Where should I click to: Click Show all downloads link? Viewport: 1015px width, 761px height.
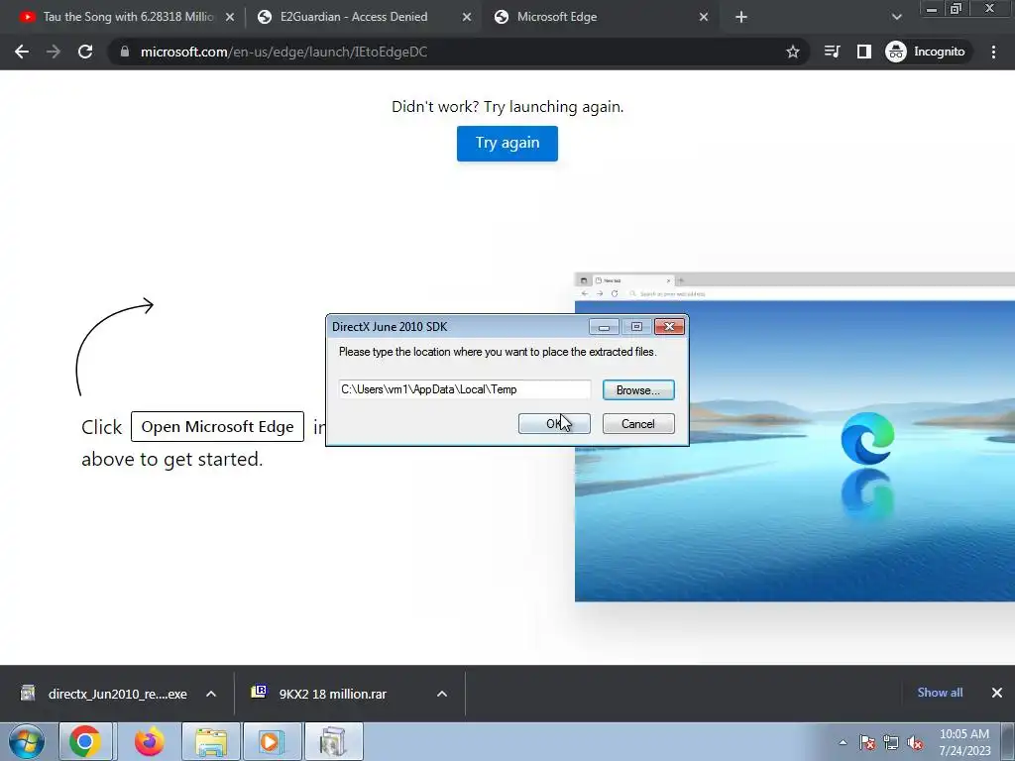pos(940,693)
